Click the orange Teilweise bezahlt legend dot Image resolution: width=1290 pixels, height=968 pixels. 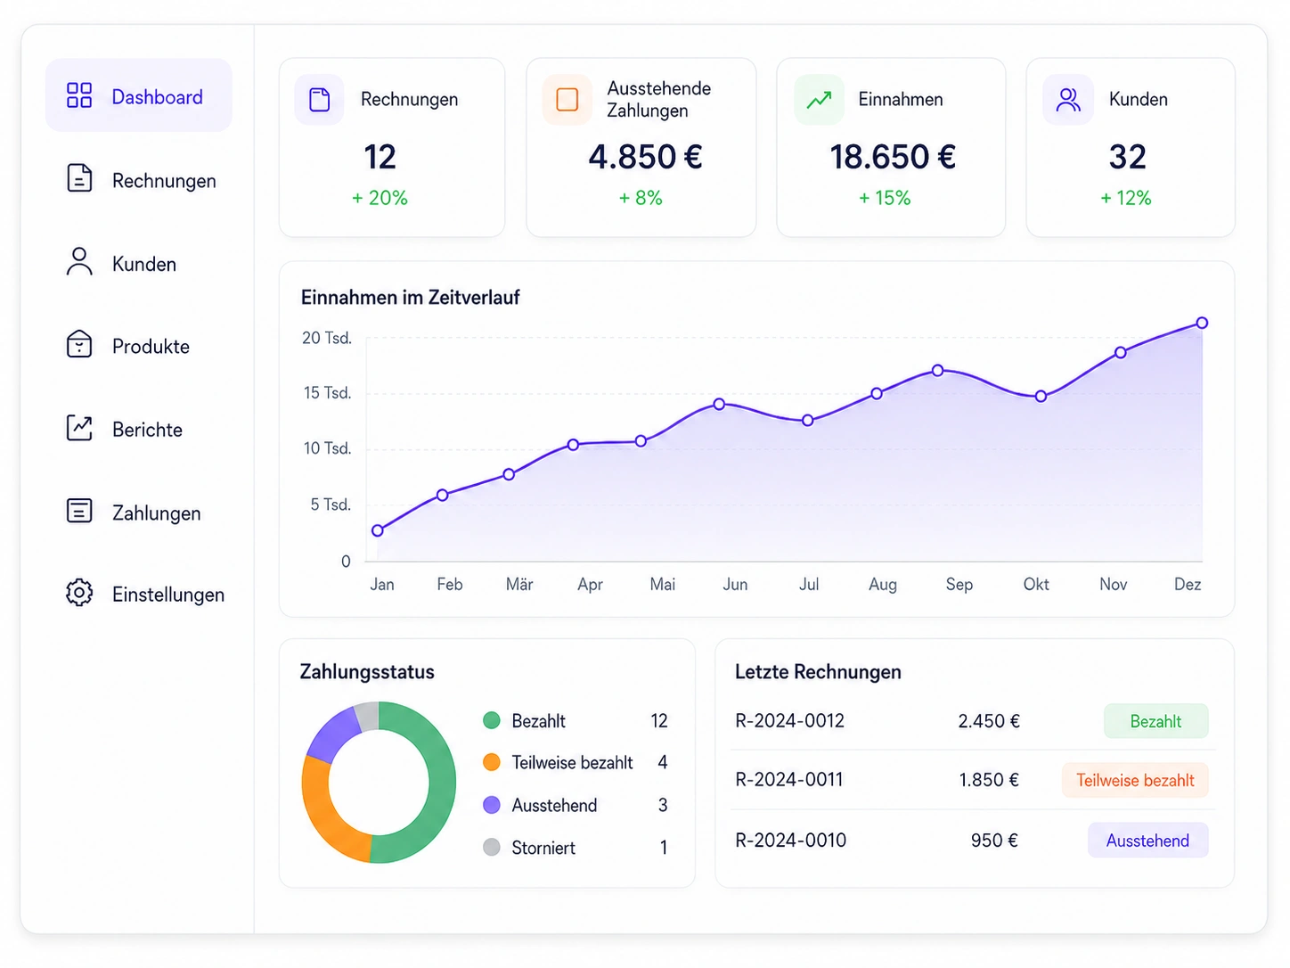tap(492, 762)
